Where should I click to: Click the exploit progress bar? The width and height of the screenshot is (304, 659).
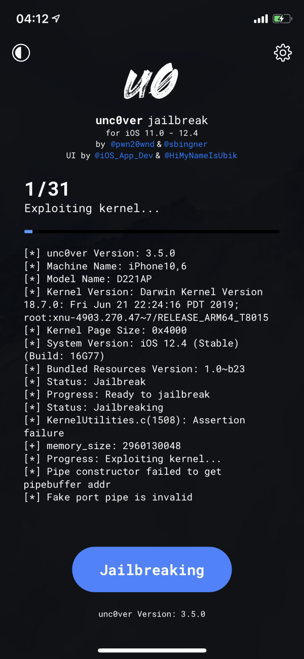pyautogui.click(x=152, y=231)
